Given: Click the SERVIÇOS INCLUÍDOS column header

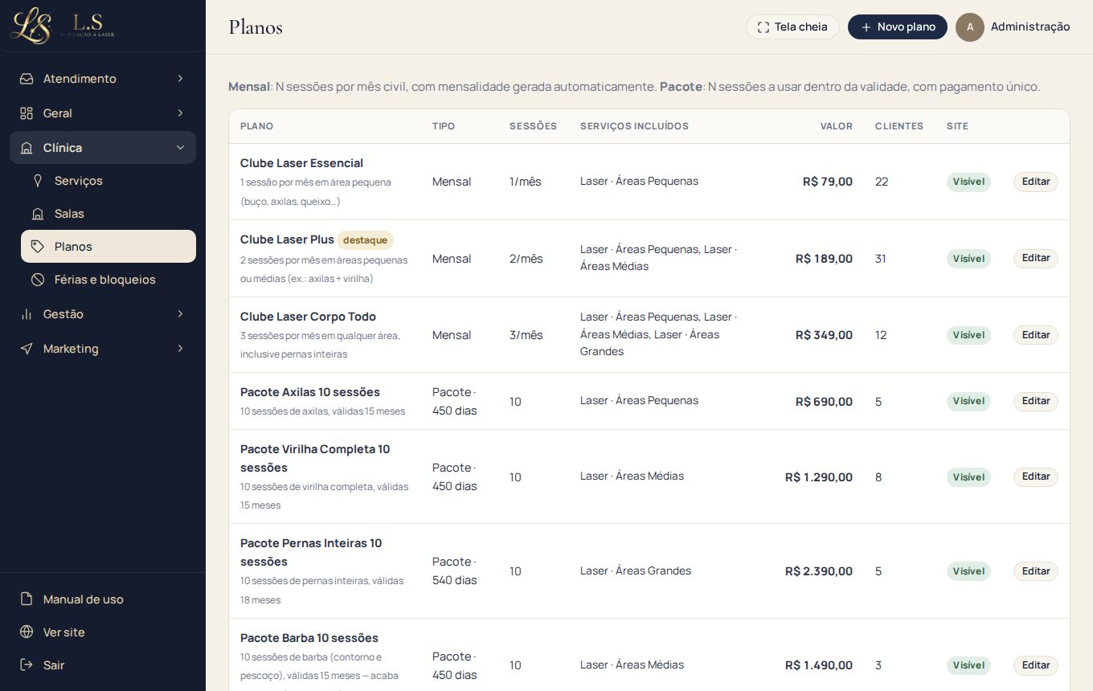Looking at the screenshot, I should click(634, 126).
